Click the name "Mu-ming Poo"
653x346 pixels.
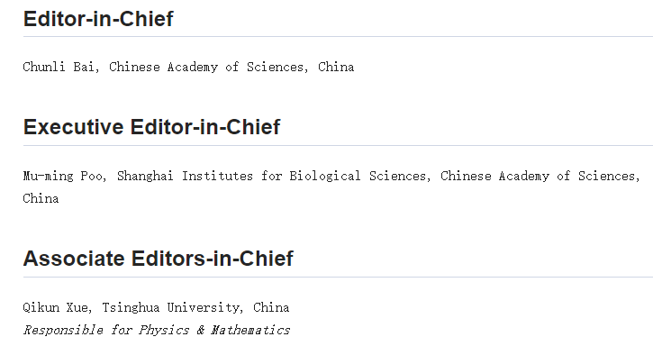62,176
